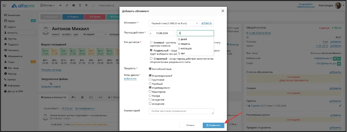
Task: Click the pencil edit icon in Группы row
Action: (340, 106)
